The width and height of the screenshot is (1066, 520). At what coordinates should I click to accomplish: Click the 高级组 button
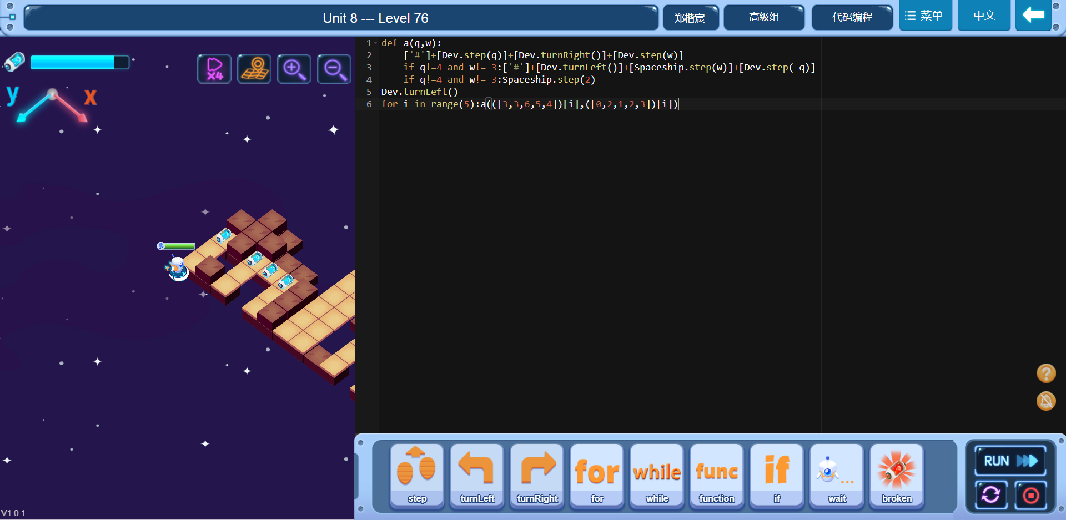pos(764,17)
